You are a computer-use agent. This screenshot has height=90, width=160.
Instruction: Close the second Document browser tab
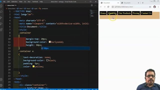[x=138, y=3]
